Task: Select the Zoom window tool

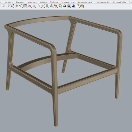Action: coord(8,6)
